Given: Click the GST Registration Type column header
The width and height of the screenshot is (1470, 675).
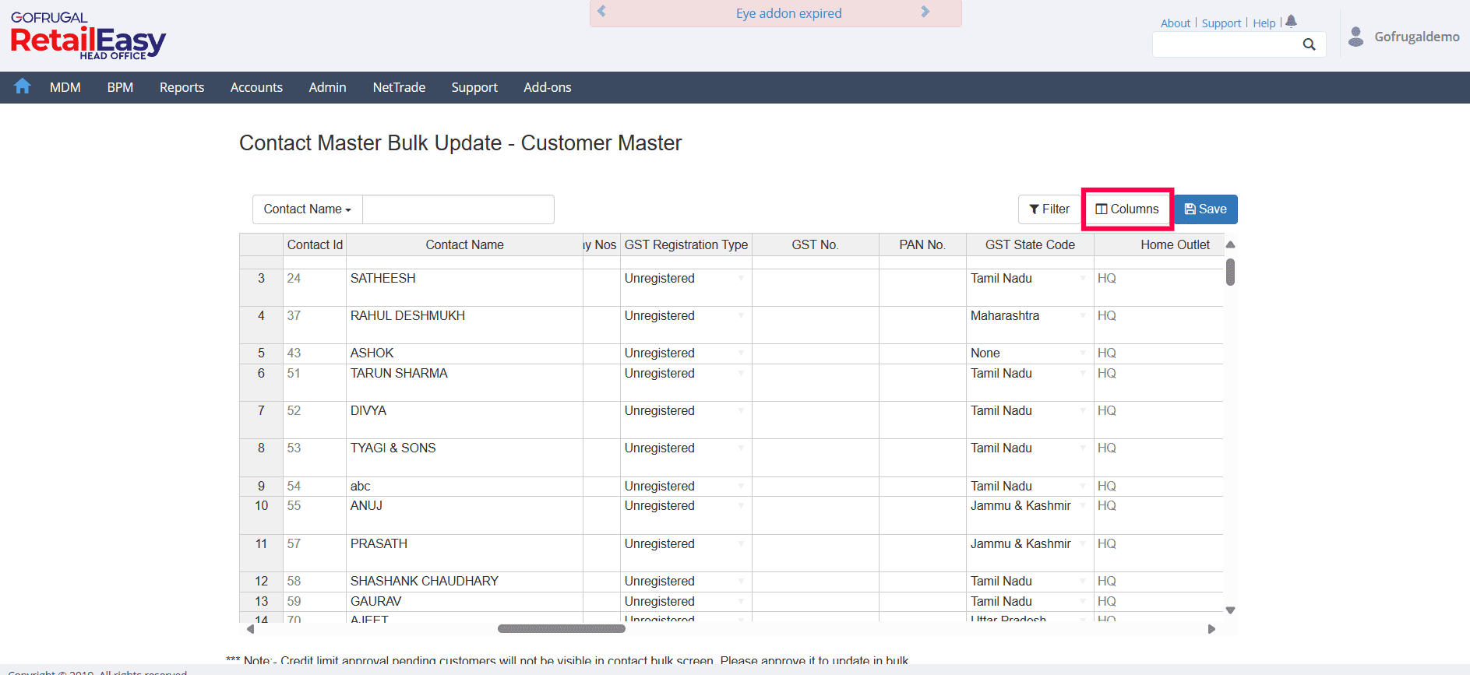Looking at the screenshot, I should pyautogui.click(x=686, y=244).
